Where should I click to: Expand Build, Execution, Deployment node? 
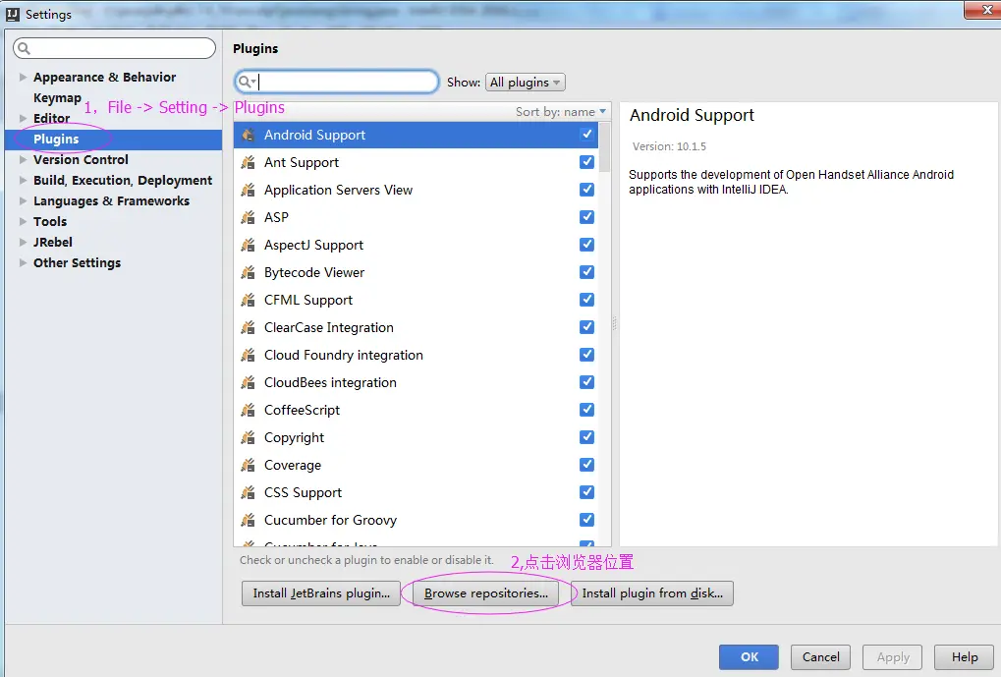coord(23,180)
